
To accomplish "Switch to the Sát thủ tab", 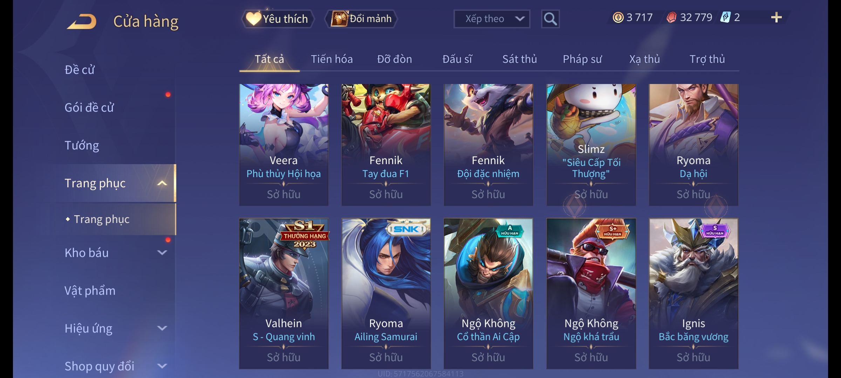I will tap(520, 59).
